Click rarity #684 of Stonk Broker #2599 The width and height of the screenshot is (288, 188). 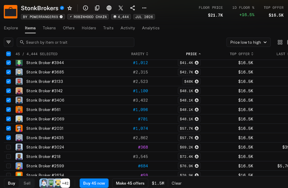pyautogui.click(x=143, y=166)
